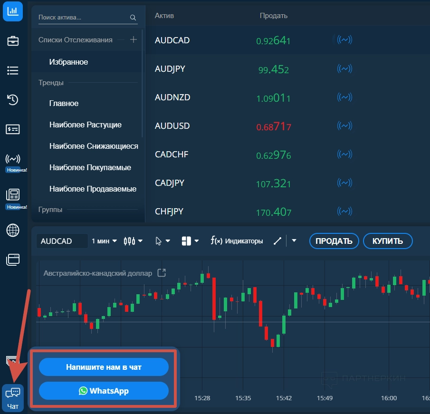Expand the drawing tools dropdown arrow
This screenshot has height=414, width=430.
click(294, 241)
